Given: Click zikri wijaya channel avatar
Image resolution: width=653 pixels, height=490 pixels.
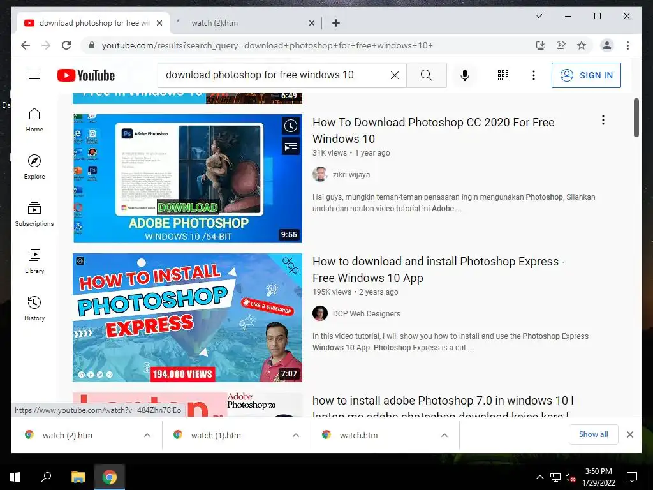Looking at the screenshot, I should (320, 174).
